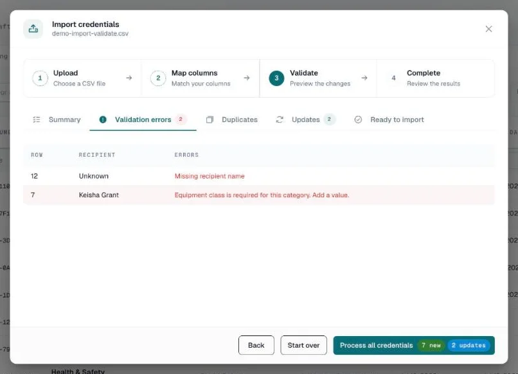This screenshot has height=374, width=518.
Task: Click the arrow after the Validate step
Action: [364, 78]
